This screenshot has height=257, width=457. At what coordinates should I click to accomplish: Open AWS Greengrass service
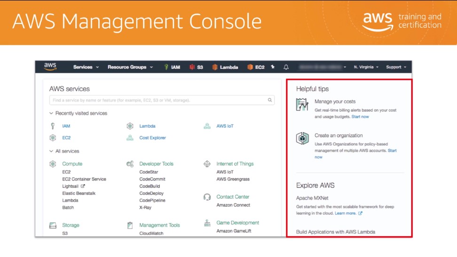tap(233, 179)
